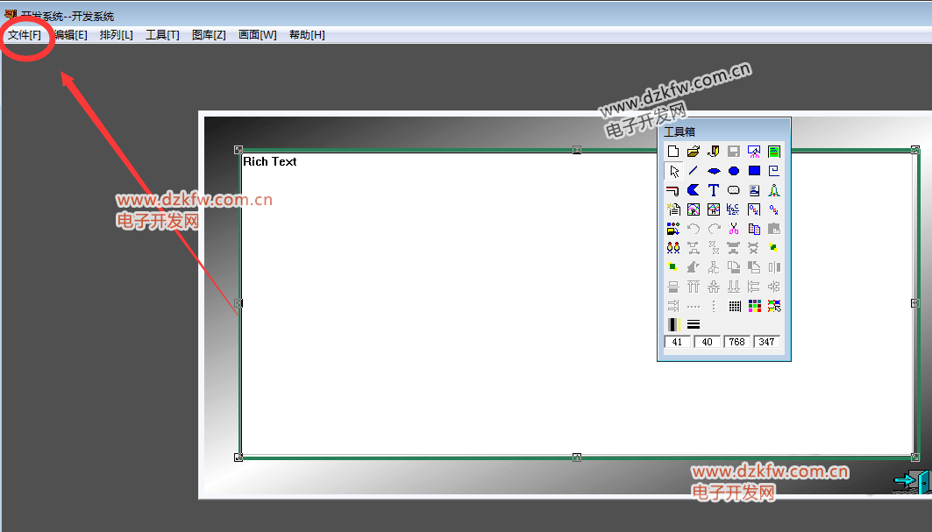Open the 工具[T] menu

pyautogui.click(x=162, y=35)
